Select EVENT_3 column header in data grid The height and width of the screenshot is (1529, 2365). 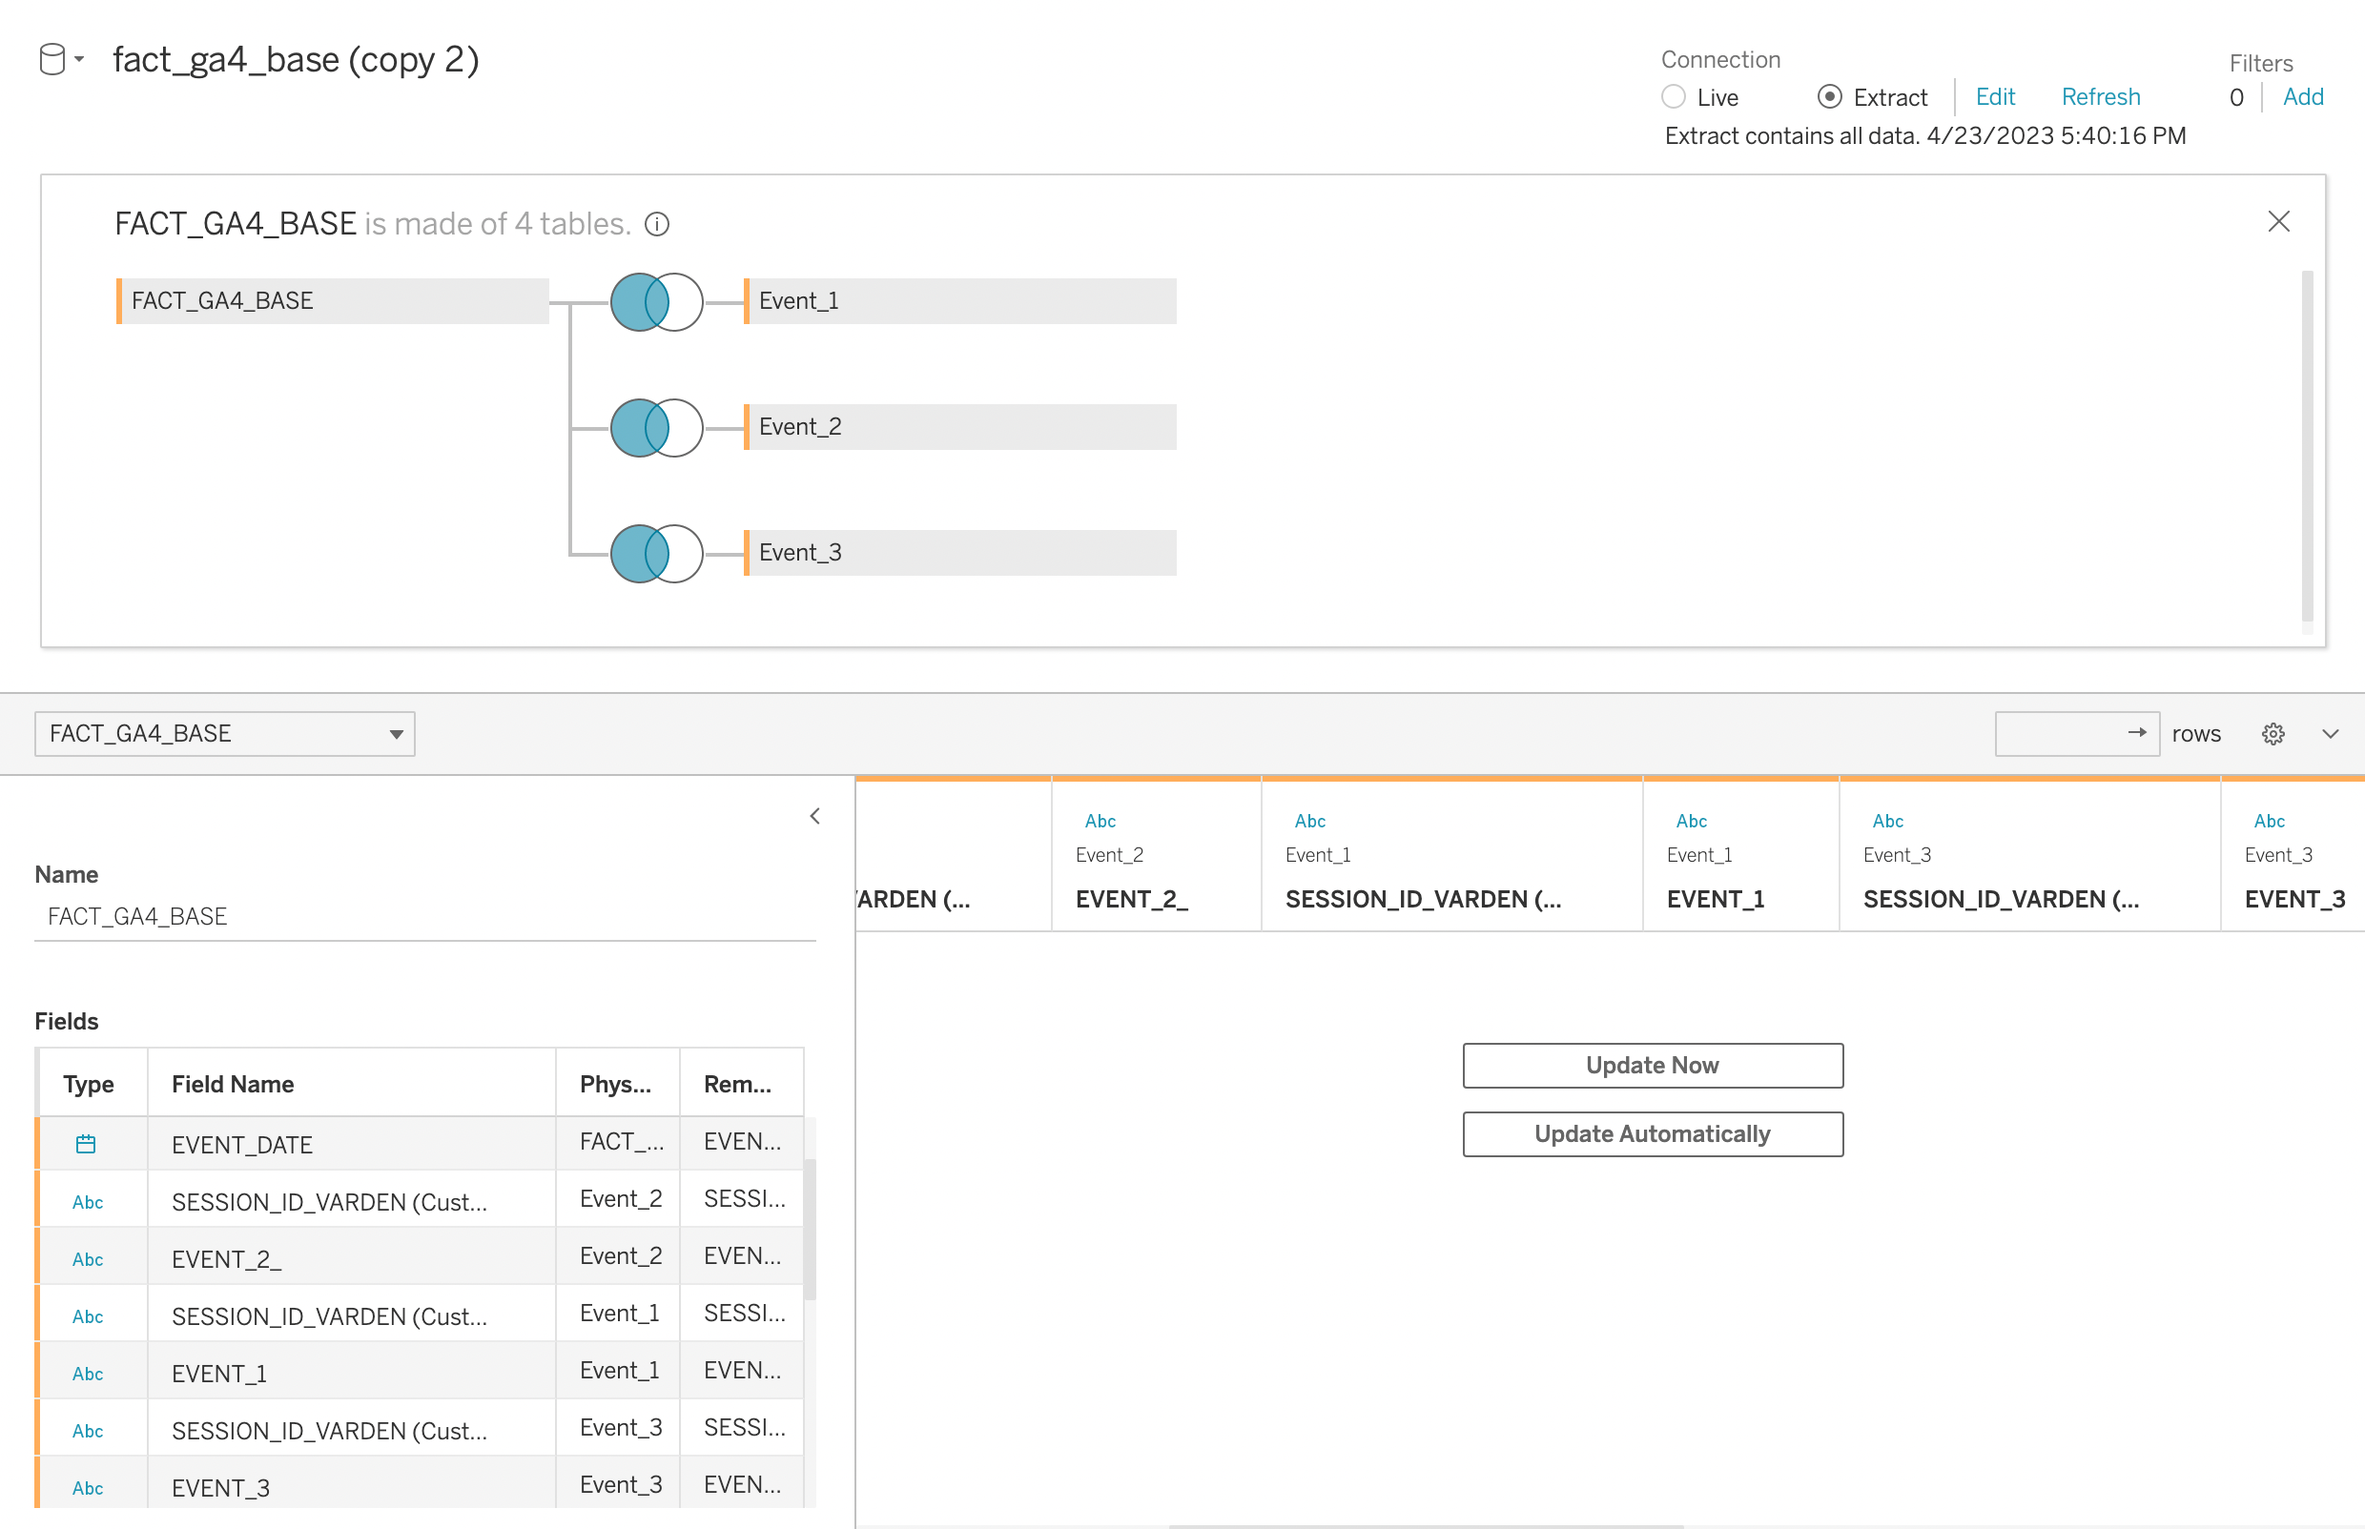click(x=2293, y=856)
